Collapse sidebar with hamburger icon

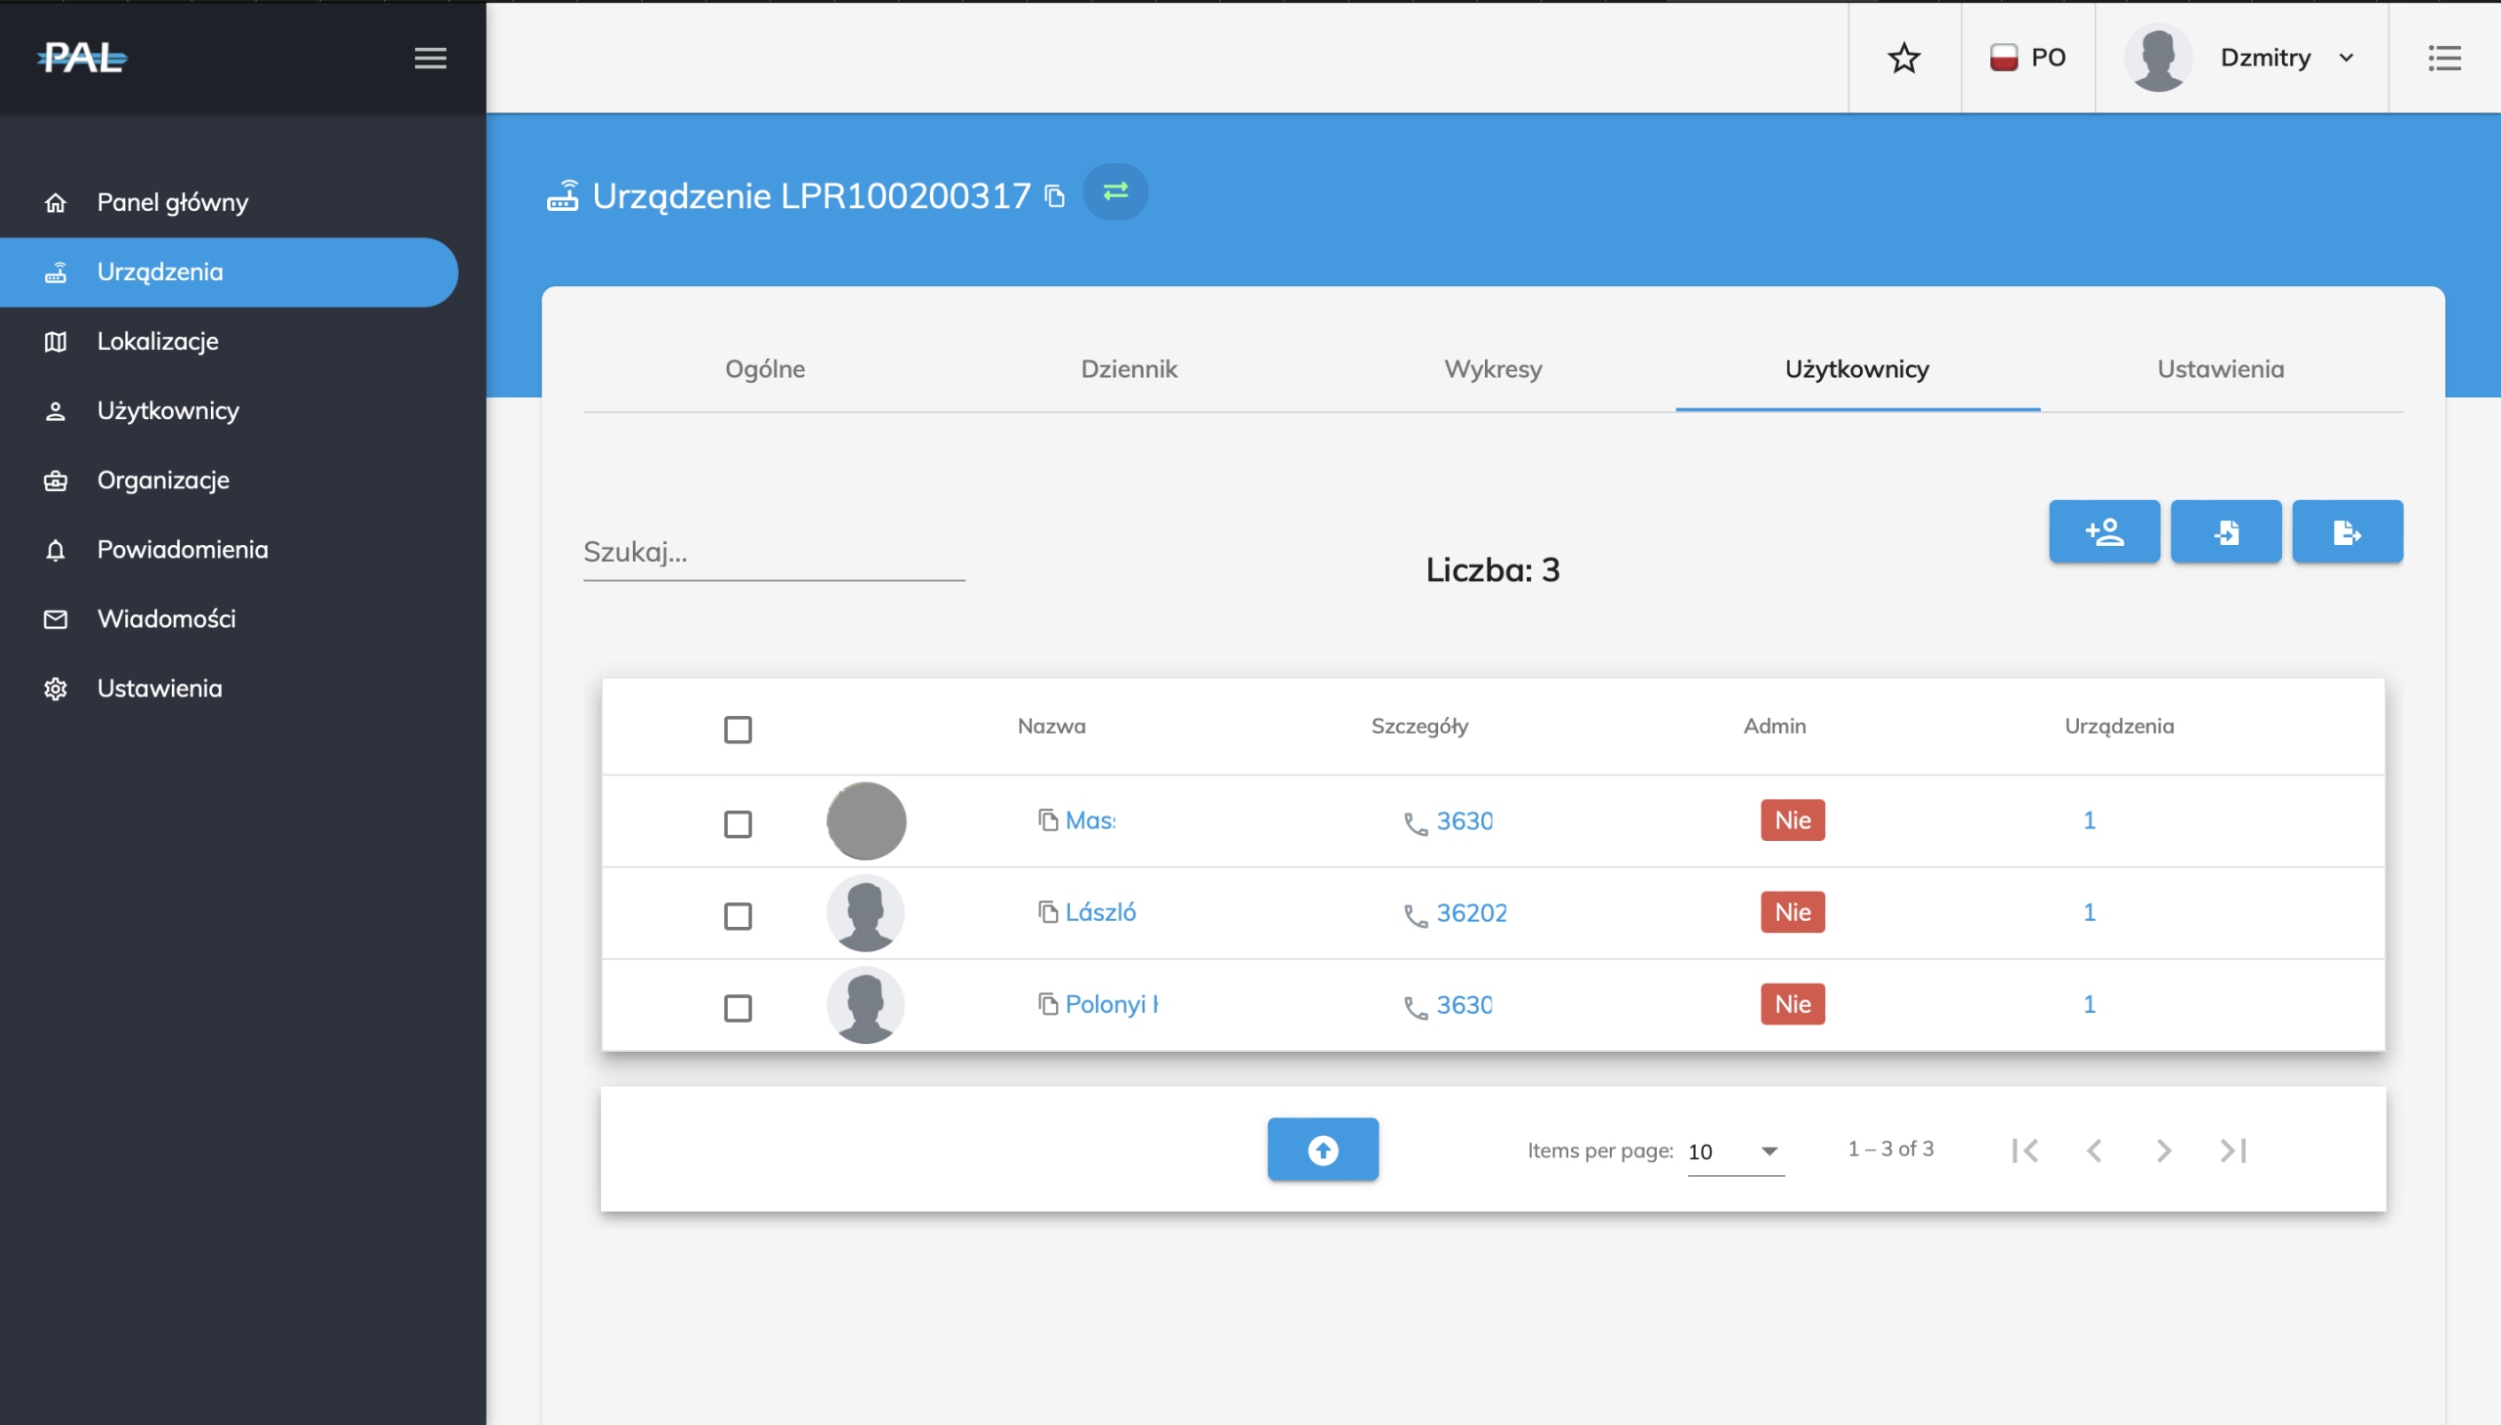[430, 58]
